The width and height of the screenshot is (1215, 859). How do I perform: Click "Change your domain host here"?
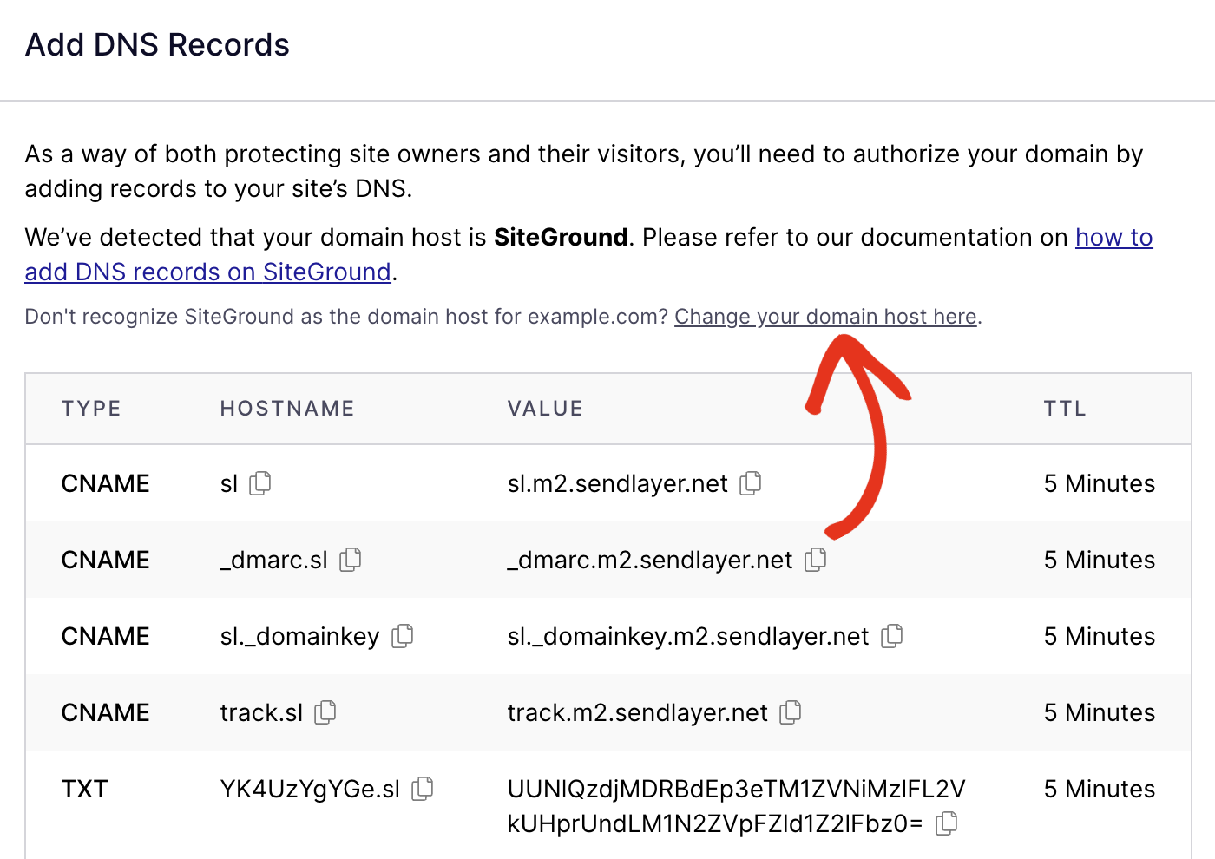click(x=825, y=317)
